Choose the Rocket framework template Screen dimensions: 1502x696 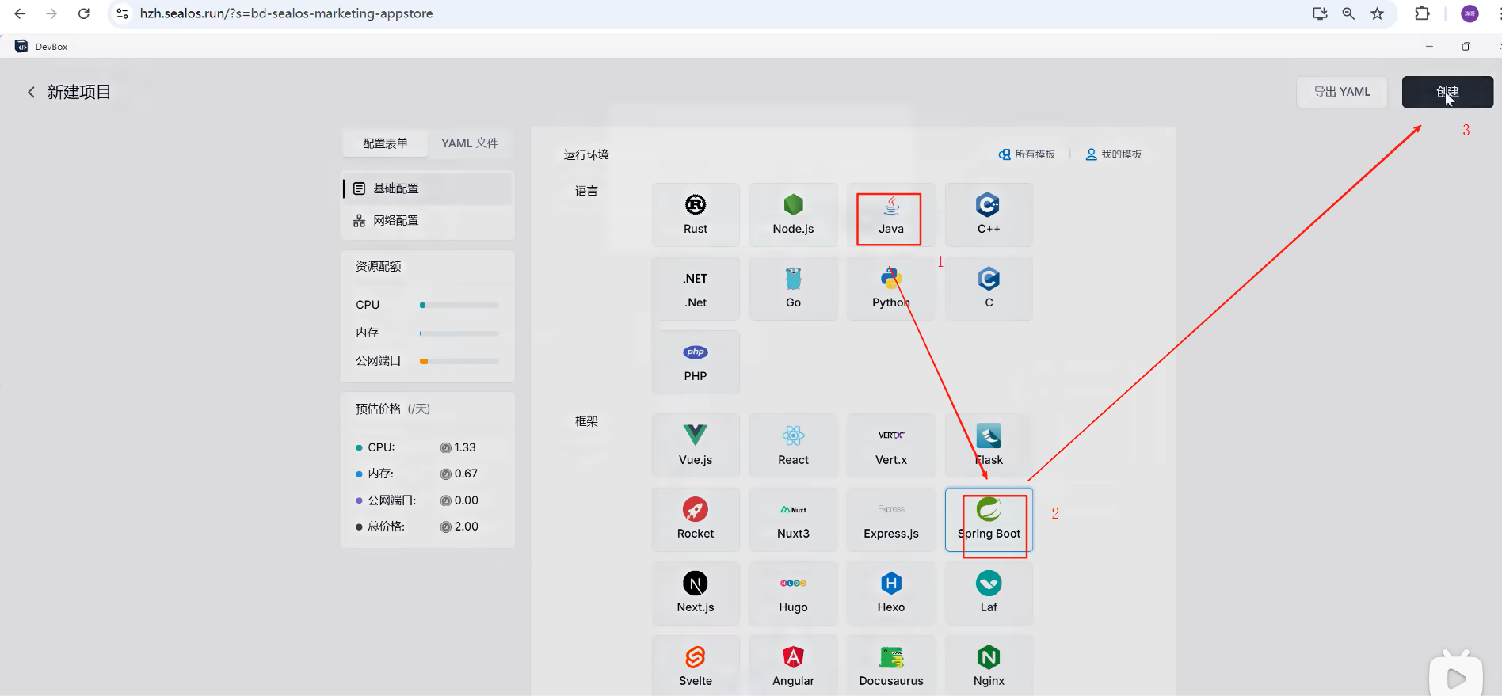pos(696,519)
